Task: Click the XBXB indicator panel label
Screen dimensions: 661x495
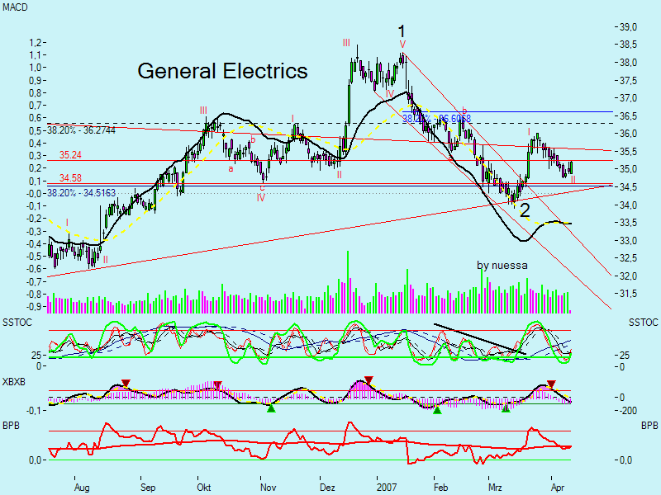Action: point(14,382)
